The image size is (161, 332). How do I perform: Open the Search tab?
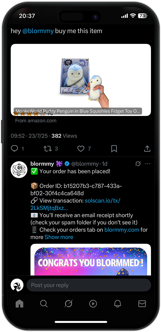point(44,304)
